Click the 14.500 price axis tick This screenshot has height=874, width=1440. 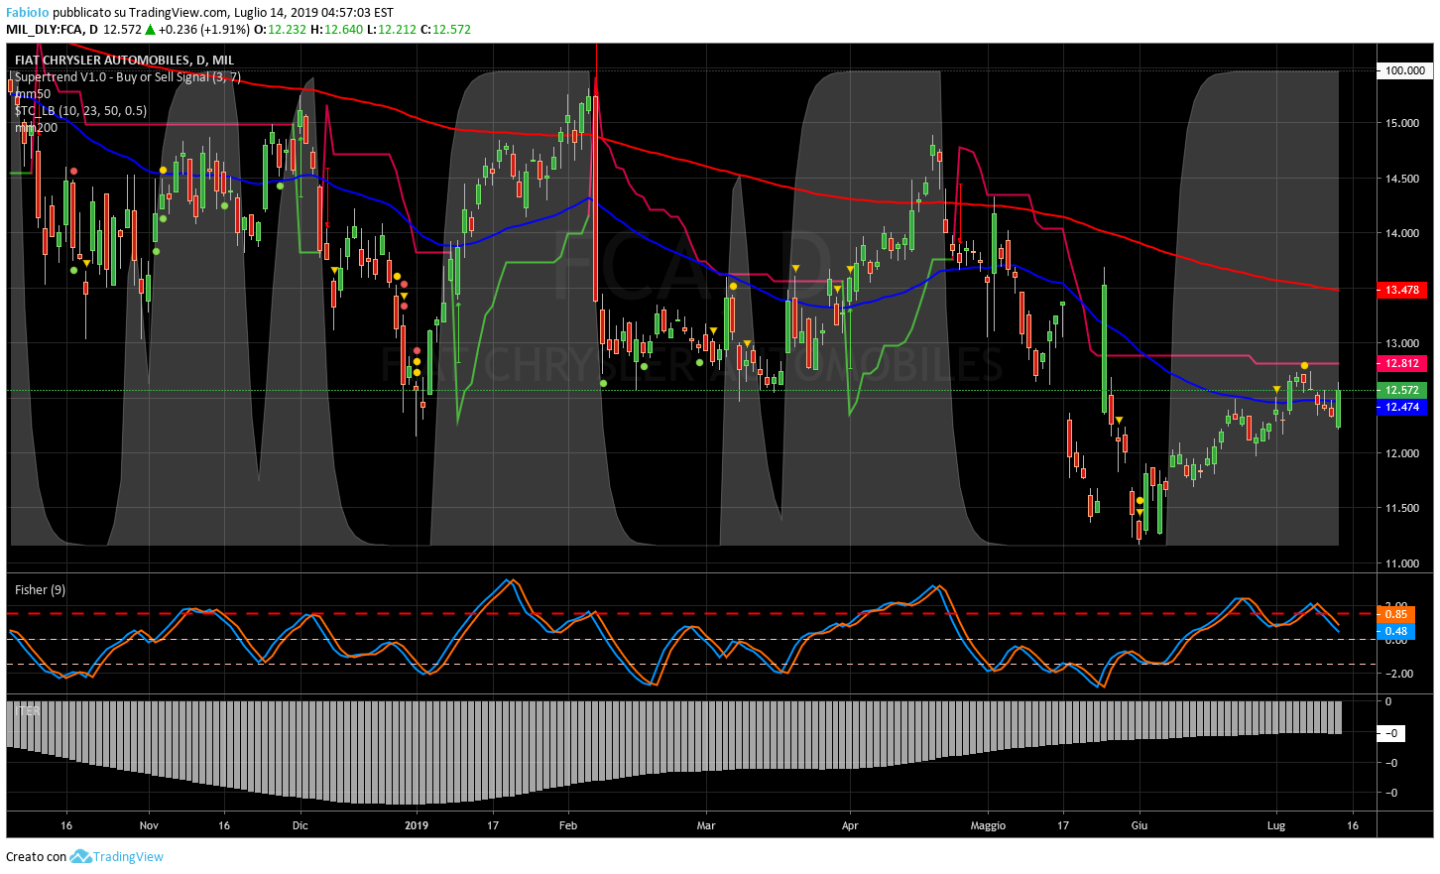tap(1402, 180)
